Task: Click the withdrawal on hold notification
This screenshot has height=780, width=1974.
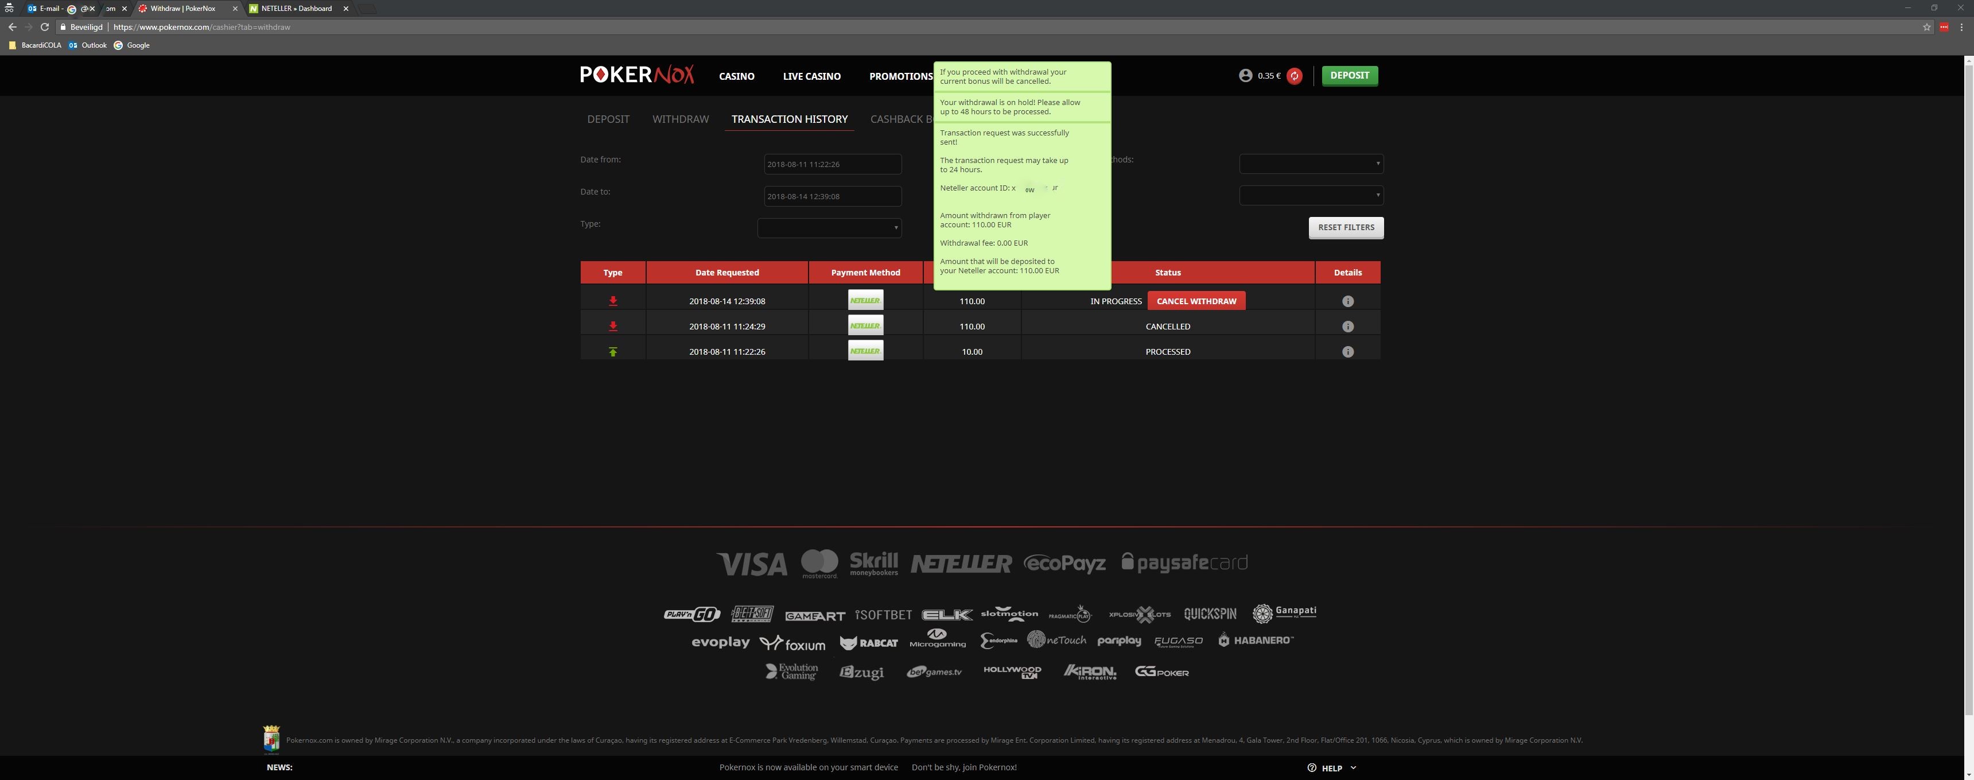Action: click(1022, 107)
